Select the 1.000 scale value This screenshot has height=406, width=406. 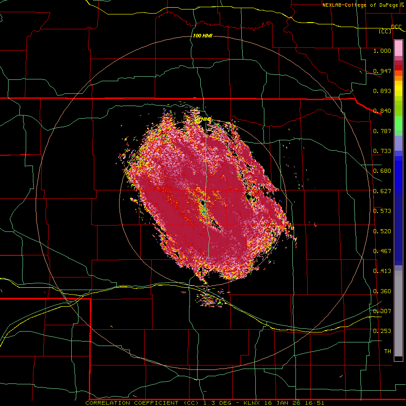coord(382,51)
